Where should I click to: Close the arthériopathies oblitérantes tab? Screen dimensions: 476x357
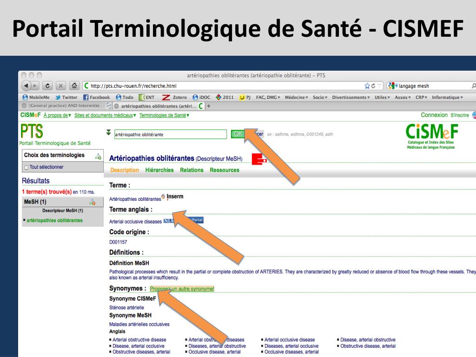pyautogui.click(x=116, y=106)
